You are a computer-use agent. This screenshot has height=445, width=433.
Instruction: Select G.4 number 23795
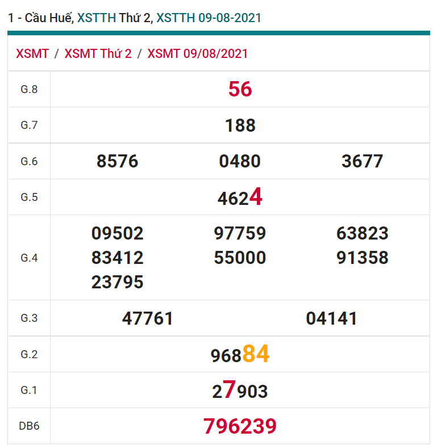[x=118, y=282]
